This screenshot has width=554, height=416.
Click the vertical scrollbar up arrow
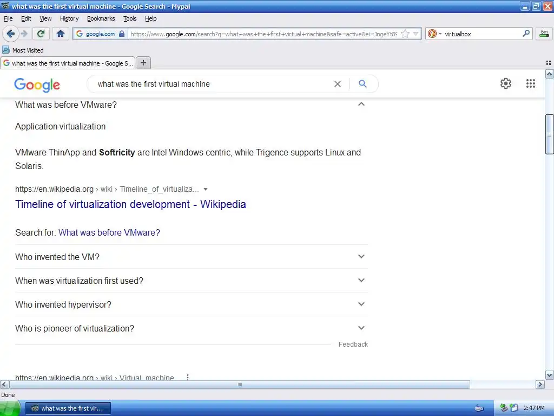549,74
